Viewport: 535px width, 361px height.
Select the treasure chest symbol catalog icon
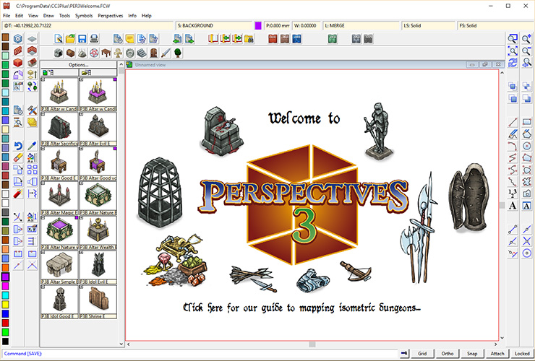click(x=70, y=53)
